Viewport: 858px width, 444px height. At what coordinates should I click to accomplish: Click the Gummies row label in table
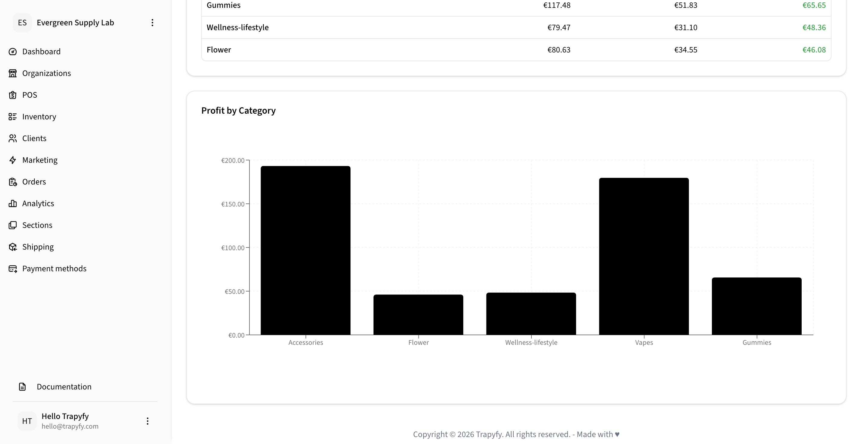224,5
